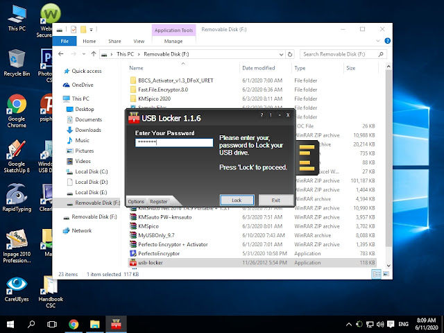Open Videos in the navigation pane
This screenshot has height=333, width=444.
coord(83,162)
